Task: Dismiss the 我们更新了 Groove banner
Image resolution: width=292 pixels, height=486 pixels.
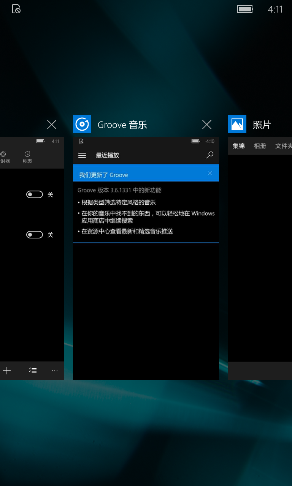Action: coord(210,173)
